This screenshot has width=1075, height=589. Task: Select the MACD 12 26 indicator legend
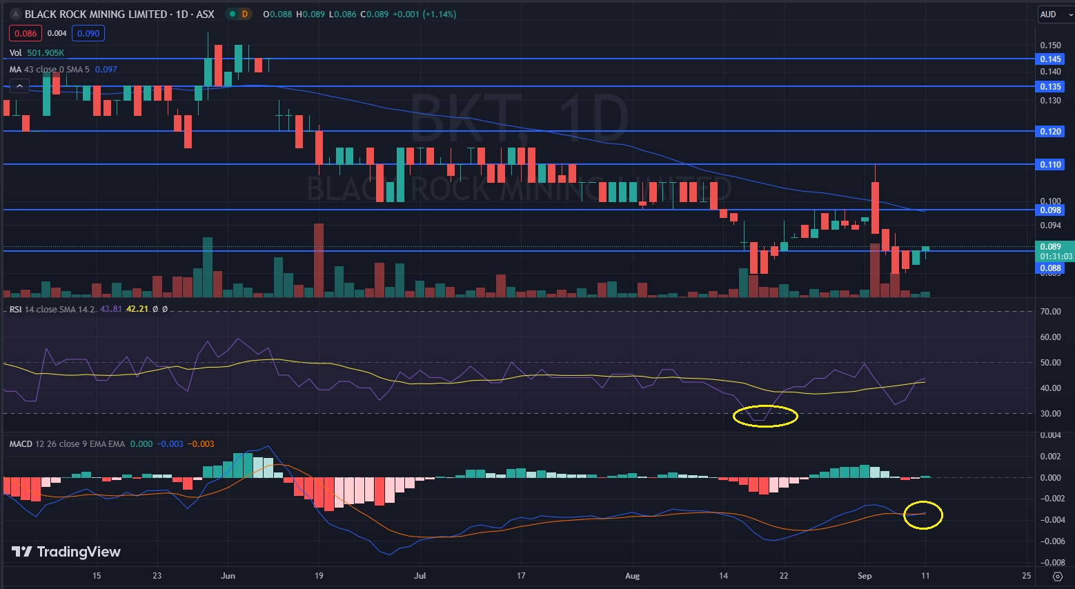point(67,444)
